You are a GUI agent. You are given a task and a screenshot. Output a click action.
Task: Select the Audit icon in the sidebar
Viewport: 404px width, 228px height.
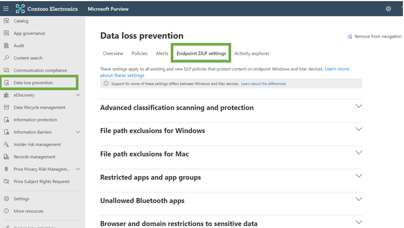coord(6,46)
